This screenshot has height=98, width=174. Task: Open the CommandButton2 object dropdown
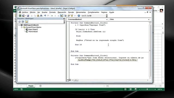(107, 19)
